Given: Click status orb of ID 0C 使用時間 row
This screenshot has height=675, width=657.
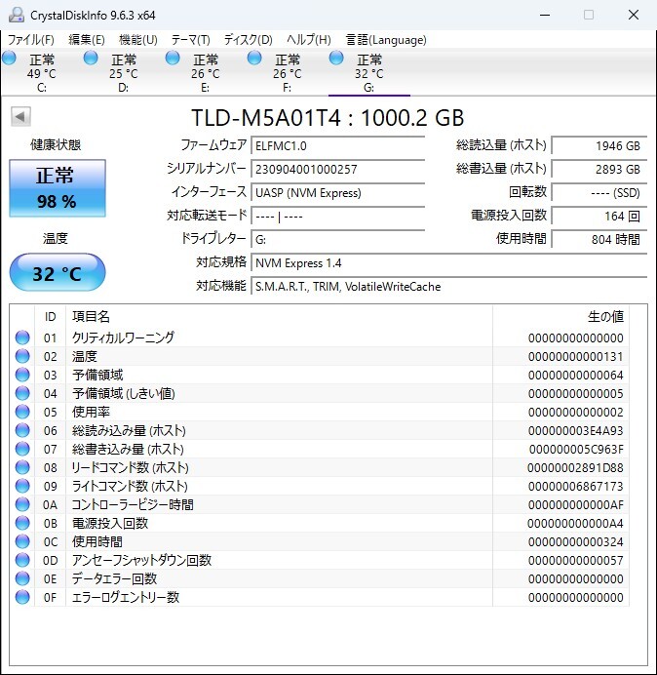Looking at the screenshot, I should pyautogui.click(x=22, y=541).
